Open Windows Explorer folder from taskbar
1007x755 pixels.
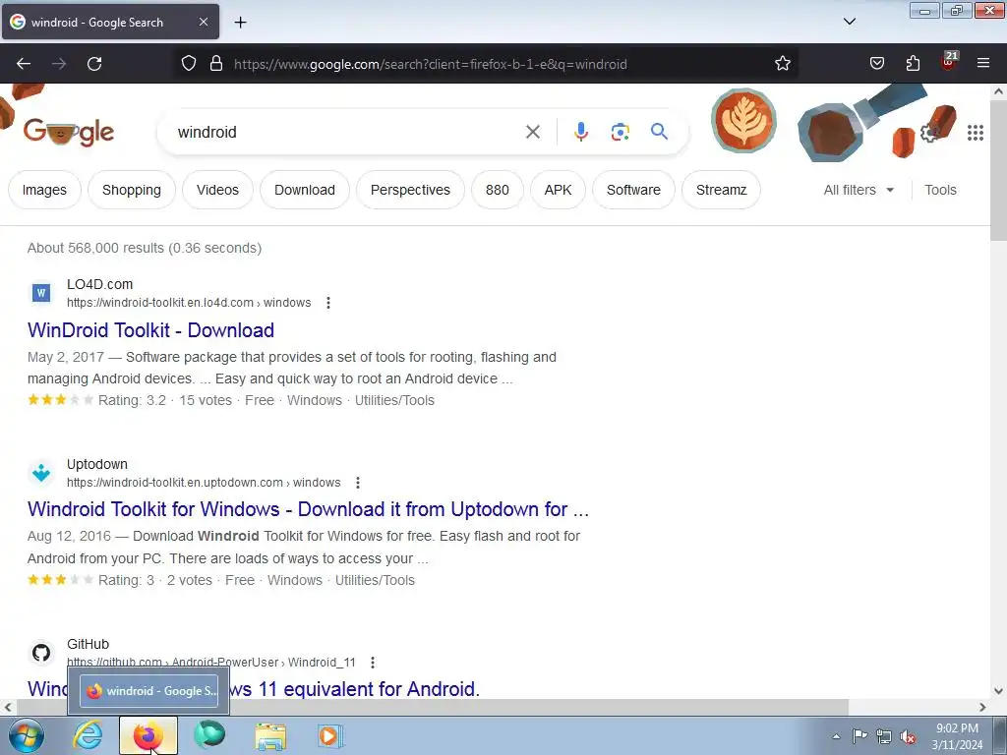(x=271, y=735)
